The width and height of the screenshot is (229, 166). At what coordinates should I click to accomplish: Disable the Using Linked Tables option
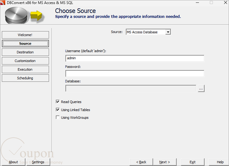pos(58,110)
